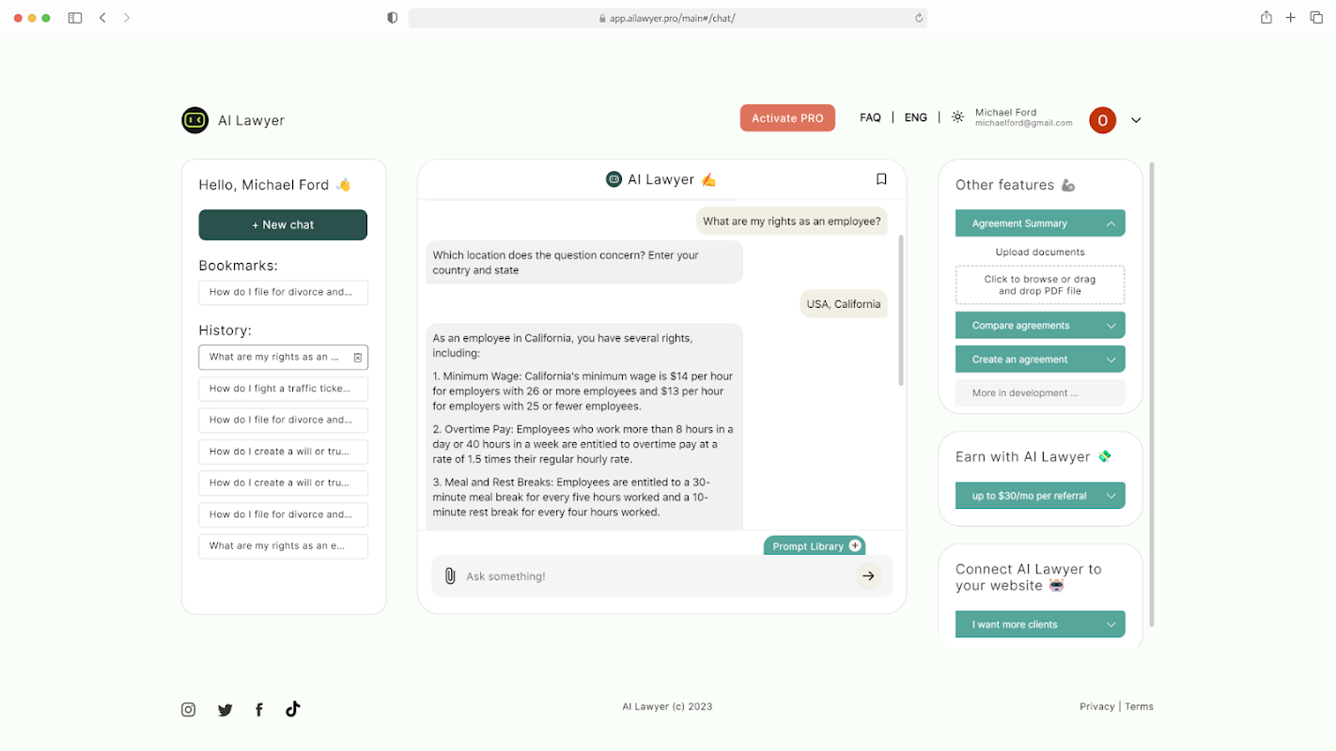This screenshot has height=751, width=1336.
Task: Go back in Safari
Action: pos(102,18)
